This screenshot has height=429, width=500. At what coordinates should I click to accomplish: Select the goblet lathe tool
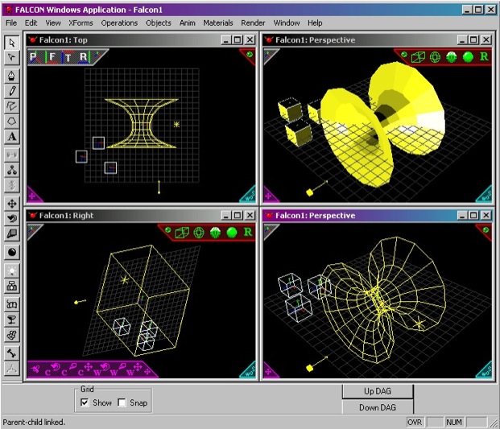pos(12,320)
